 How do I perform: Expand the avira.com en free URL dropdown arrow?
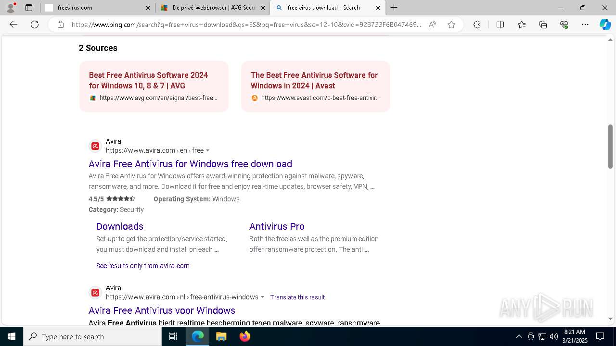[x=208, y=150]
